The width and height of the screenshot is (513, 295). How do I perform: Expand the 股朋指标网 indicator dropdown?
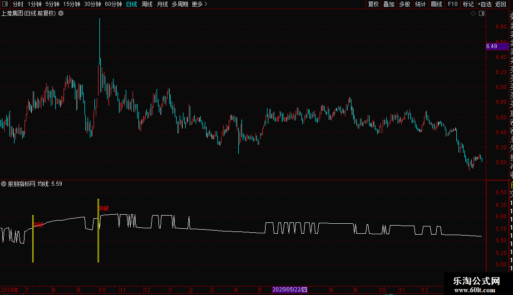point(4,184)
